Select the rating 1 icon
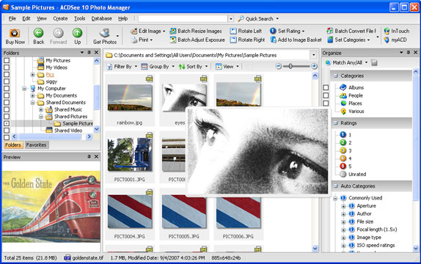Viewport: 421px width, 264px height. tap(343, 134)
